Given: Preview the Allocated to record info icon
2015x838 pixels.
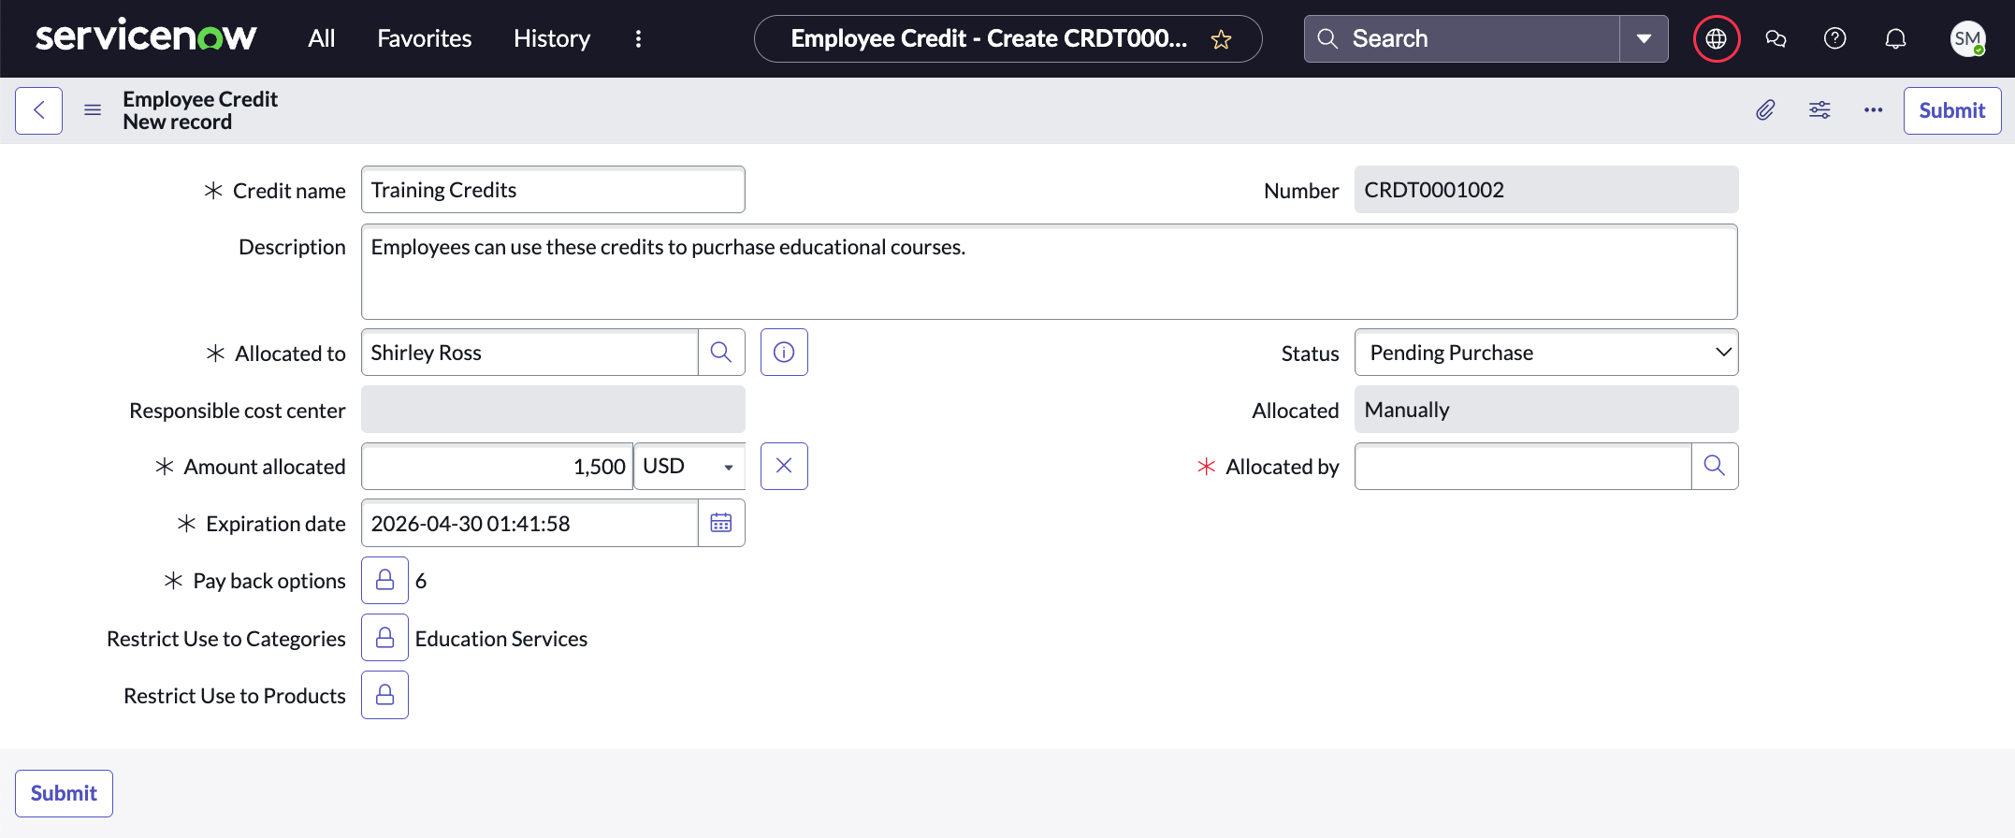Looking at the screenshot, I should 784,353.
